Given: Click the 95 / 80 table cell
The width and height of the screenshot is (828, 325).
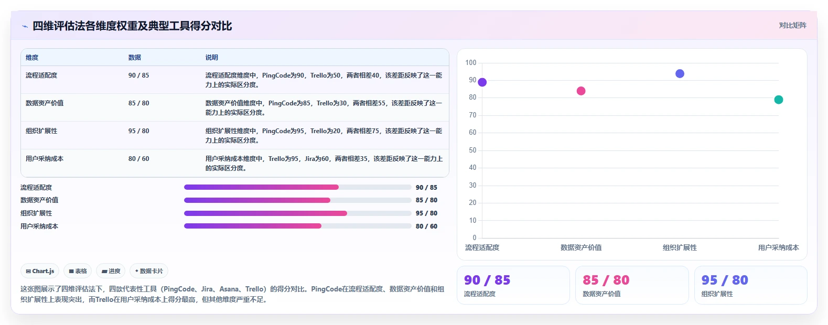Looking at the screenshot, I should tap(138, 131).
